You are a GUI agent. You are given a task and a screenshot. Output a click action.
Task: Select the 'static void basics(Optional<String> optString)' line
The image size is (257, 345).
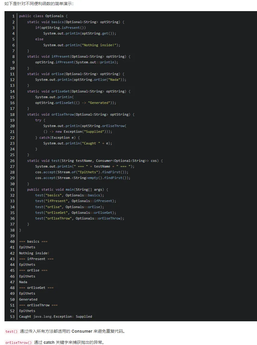[x=76, y=22]
